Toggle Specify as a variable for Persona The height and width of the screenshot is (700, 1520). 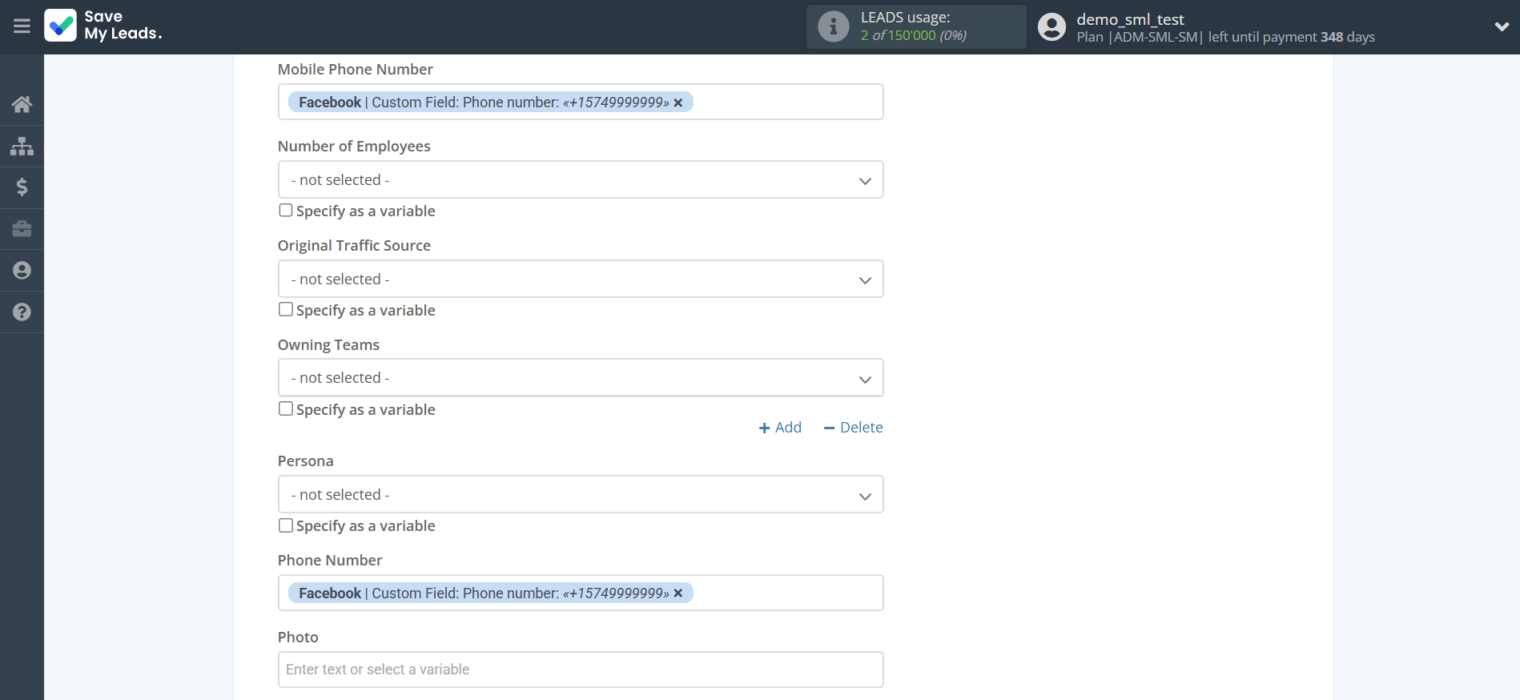[x=286, y=525]
